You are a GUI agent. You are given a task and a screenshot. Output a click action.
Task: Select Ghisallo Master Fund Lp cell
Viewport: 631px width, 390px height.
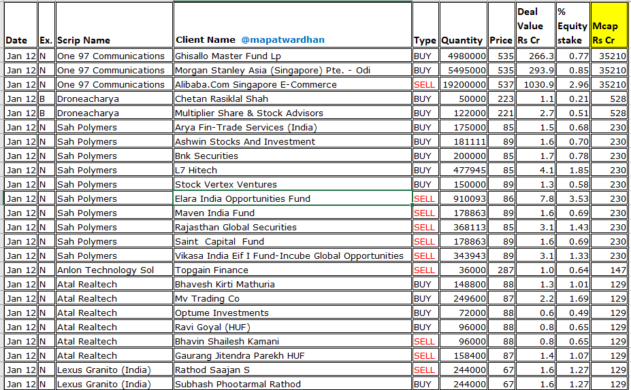(293, 56)
